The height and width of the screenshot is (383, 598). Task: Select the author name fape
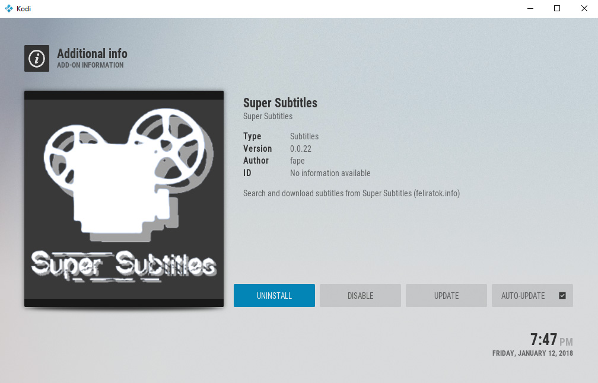coord(297,160)
